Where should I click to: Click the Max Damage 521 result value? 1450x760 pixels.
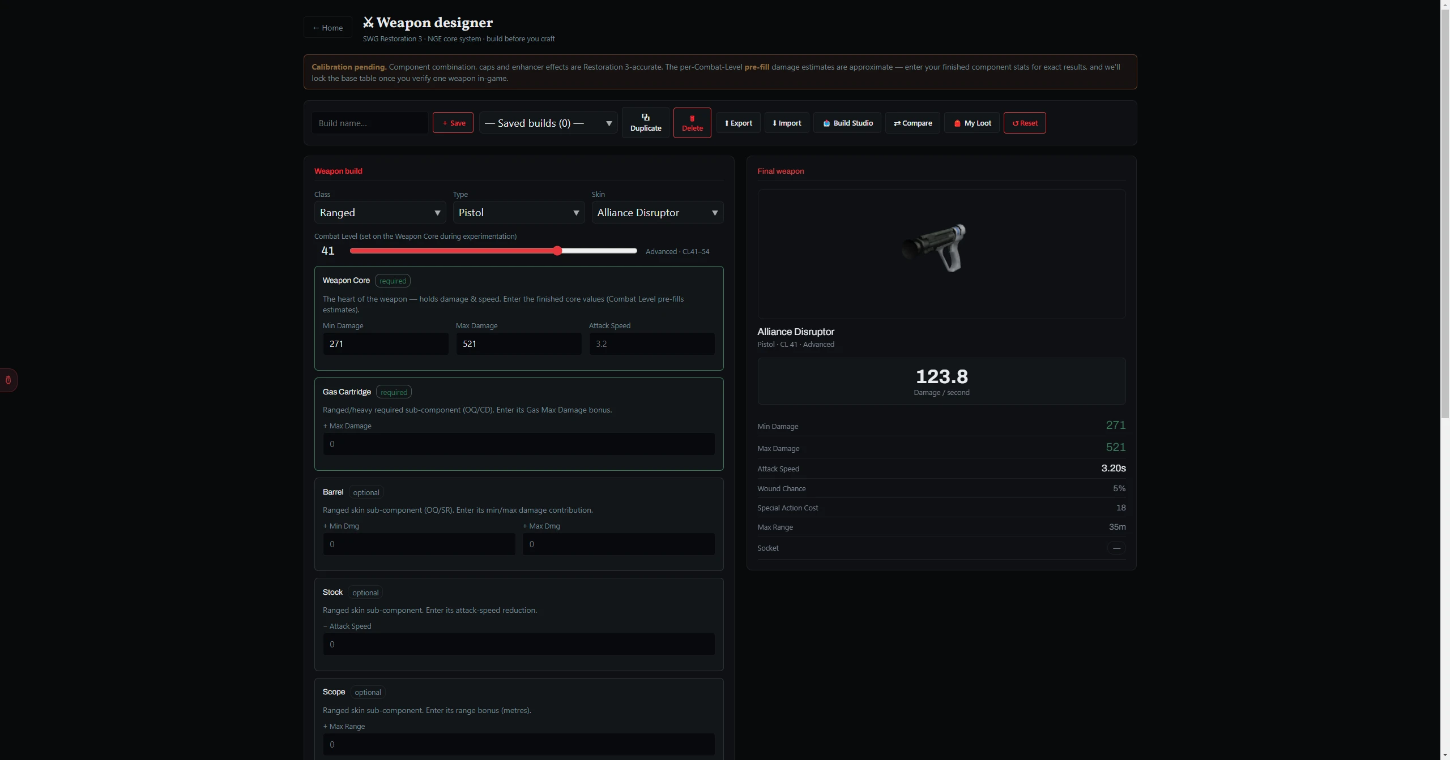click(x=1115, y=447)
